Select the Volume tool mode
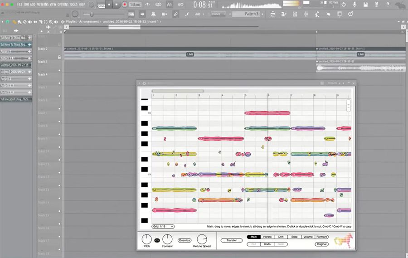The image size is (408, 258). [x=308, y=237]
